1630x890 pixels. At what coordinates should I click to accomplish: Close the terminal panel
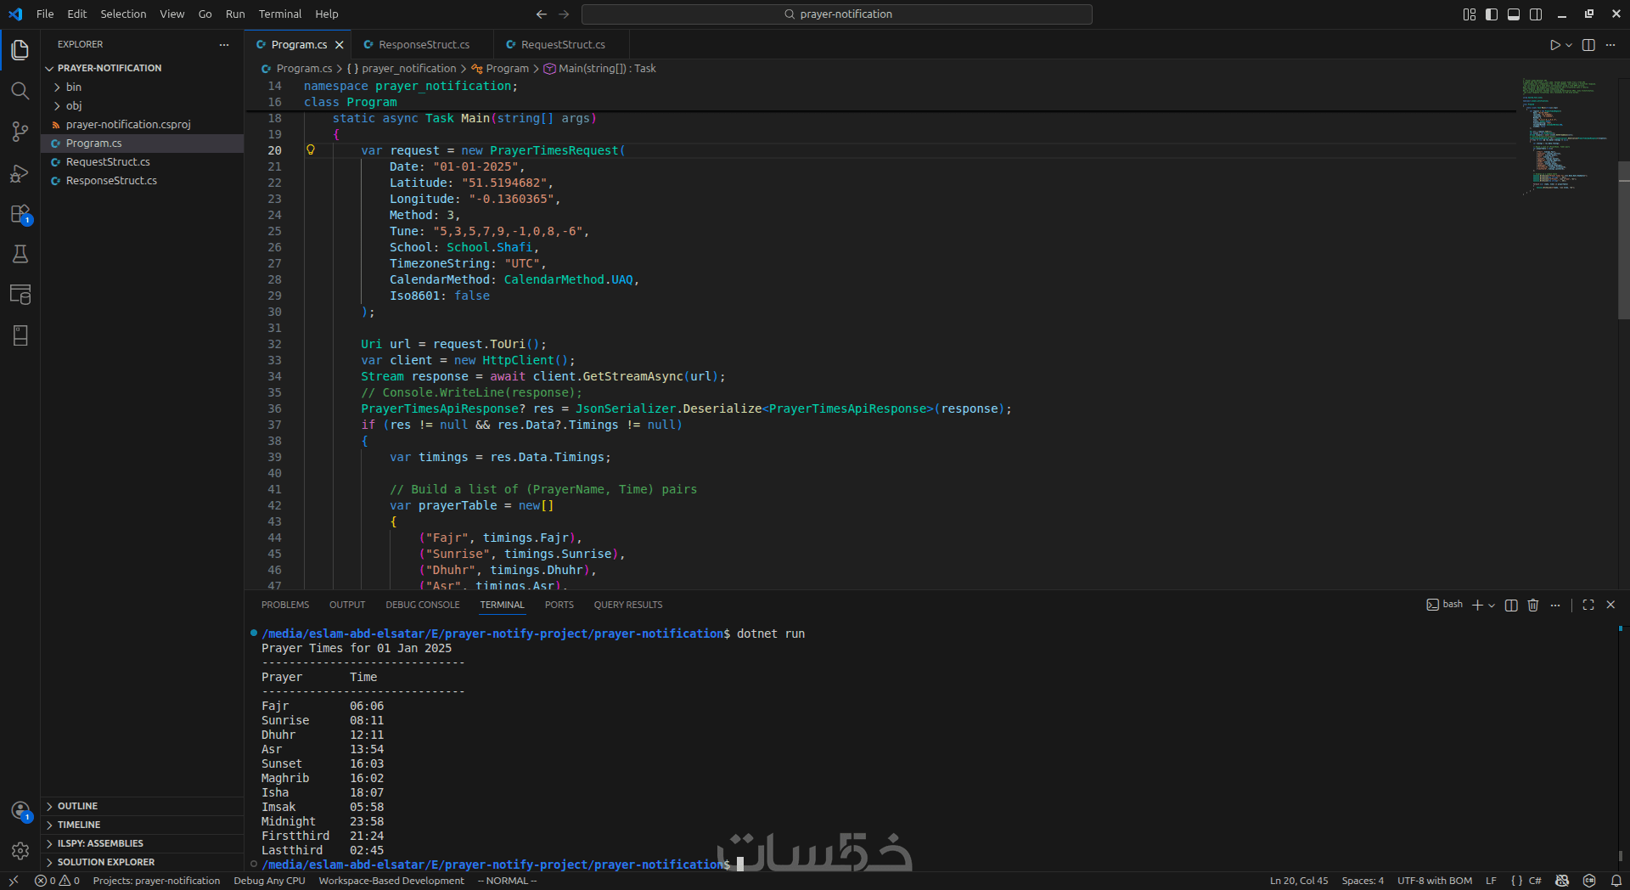tap(1610, 605)
